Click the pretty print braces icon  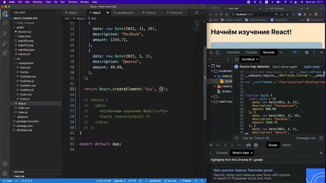pos(237,138)
